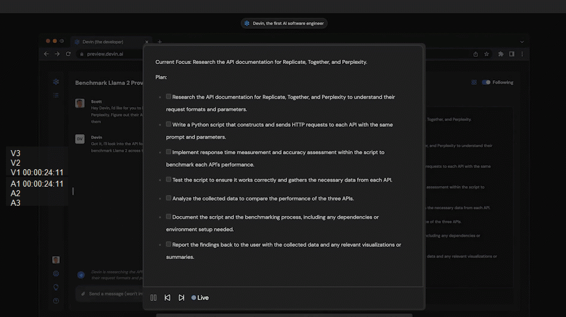
Task: Click the Live indicator button
Action: click(x=200, y=298)
